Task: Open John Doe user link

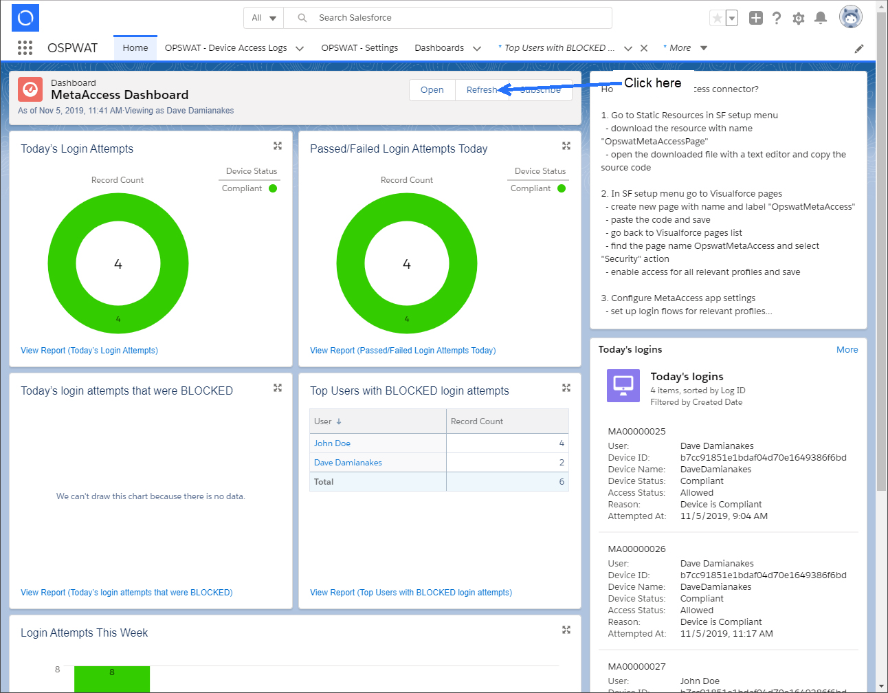Action: (x=332, y=443)
